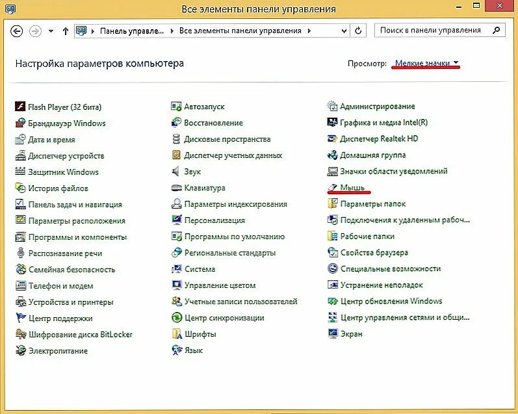The image size is (518, 414).
Task: Click the Свойства браузера icon
Action: tap(332, 252)
